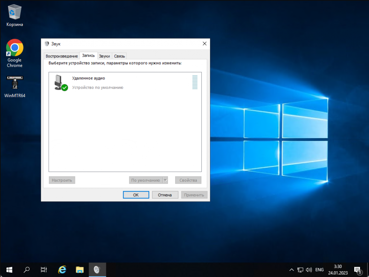Open Task View from the taskbar
Image resolution: width=369 pixels, height=277 pixels.
(x=44, y=269)
